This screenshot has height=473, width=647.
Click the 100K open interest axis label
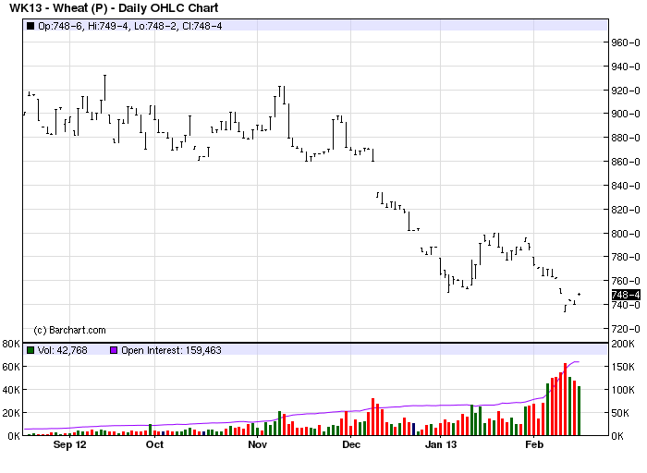point(623,390)
